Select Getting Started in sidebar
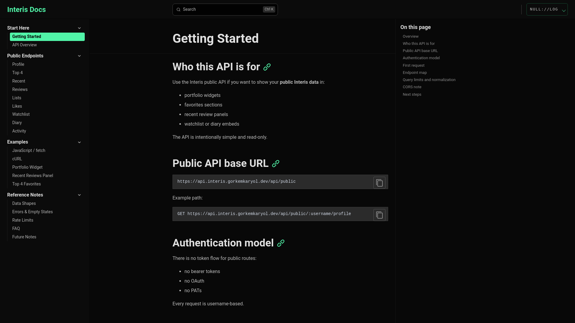Screen dimensions: 575x323 (47, 37)
